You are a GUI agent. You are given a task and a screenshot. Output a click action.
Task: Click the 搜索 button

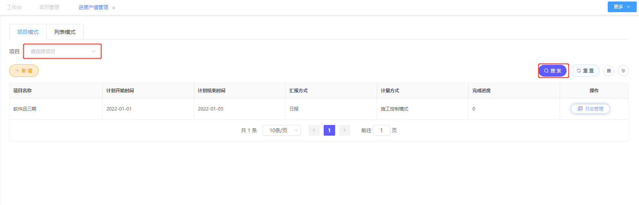[x=553, y=71]
